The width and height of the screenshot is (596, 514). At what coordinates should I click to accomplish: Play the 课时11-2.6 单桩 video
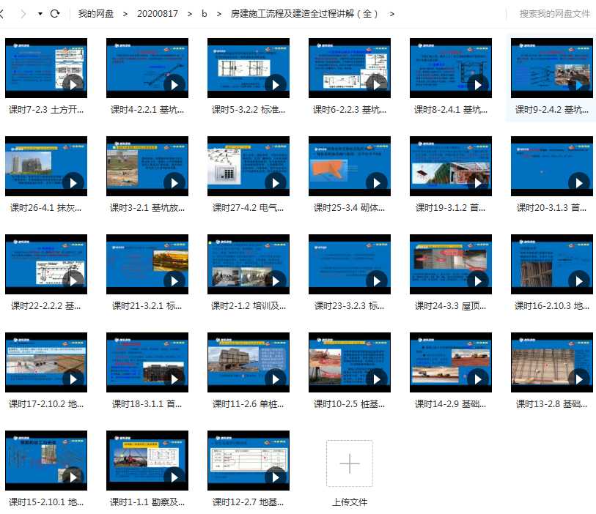tap(275, 379)
